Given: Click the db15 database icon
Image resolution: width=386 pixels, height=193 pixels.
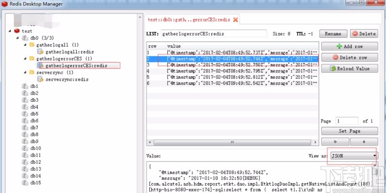Looking at the screenshot, I should (25, 183).
